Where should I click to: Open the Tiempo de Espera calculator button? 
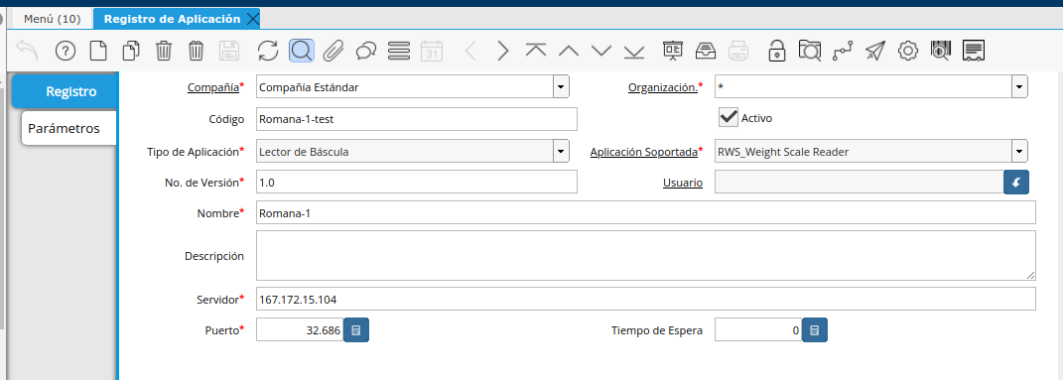coord(815,330)
